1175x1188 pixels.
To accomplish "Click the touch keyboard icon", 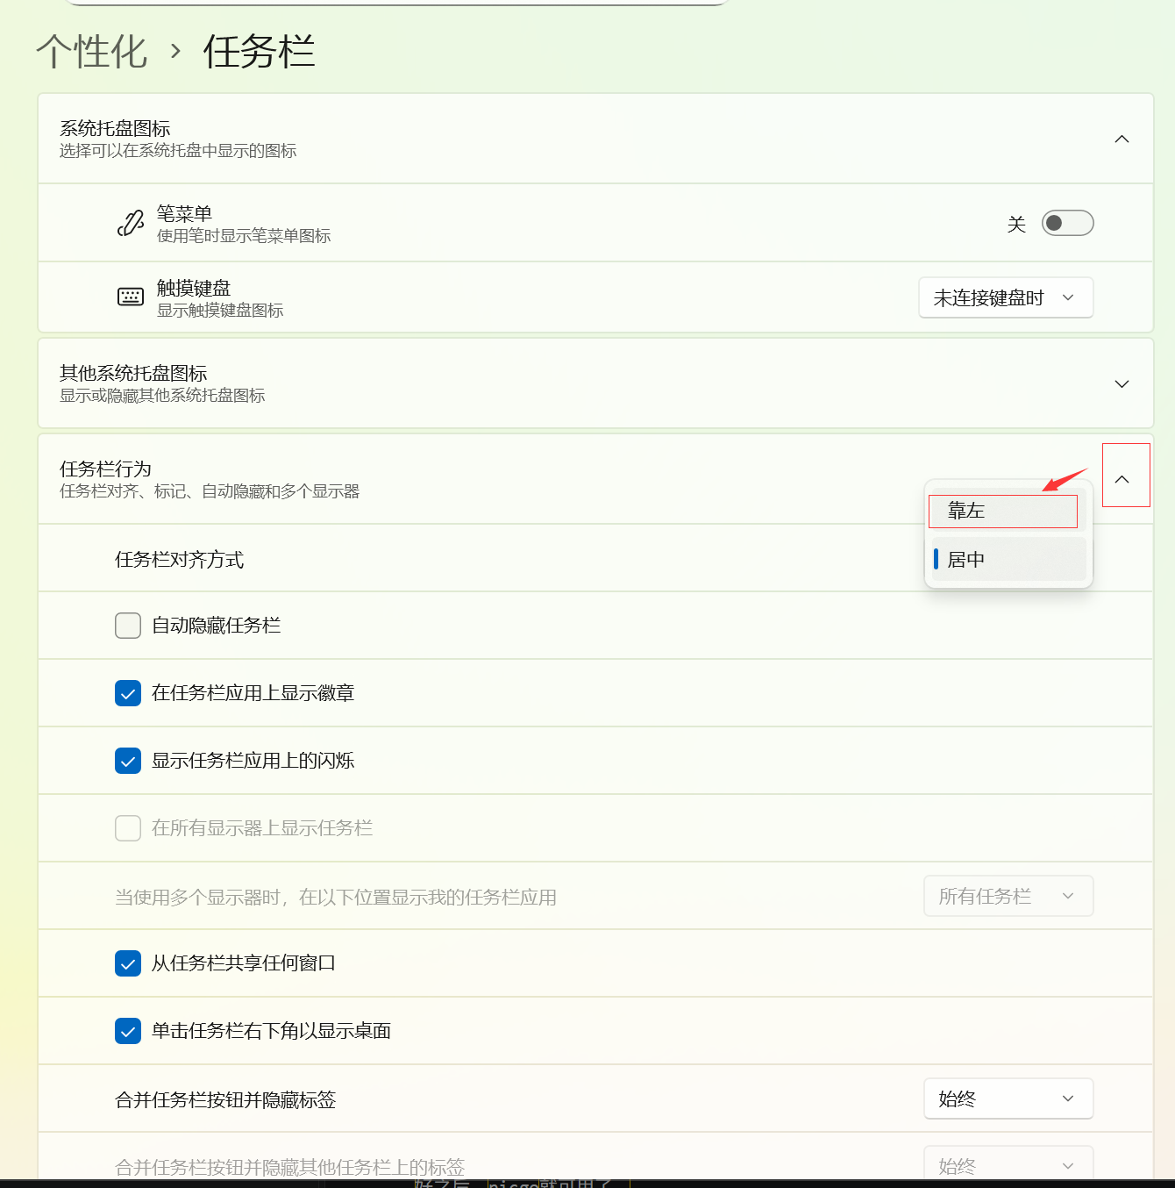I will [131, 297].
